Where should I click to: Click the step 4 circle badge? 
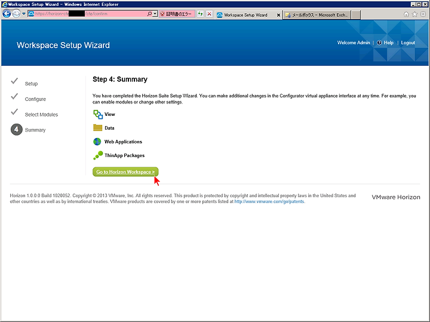point(17,130)
